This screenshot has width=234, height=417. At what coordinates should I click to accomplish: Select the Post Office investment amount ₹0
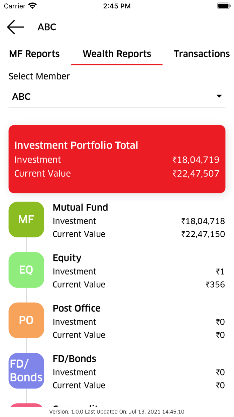[x=221, y=321]
